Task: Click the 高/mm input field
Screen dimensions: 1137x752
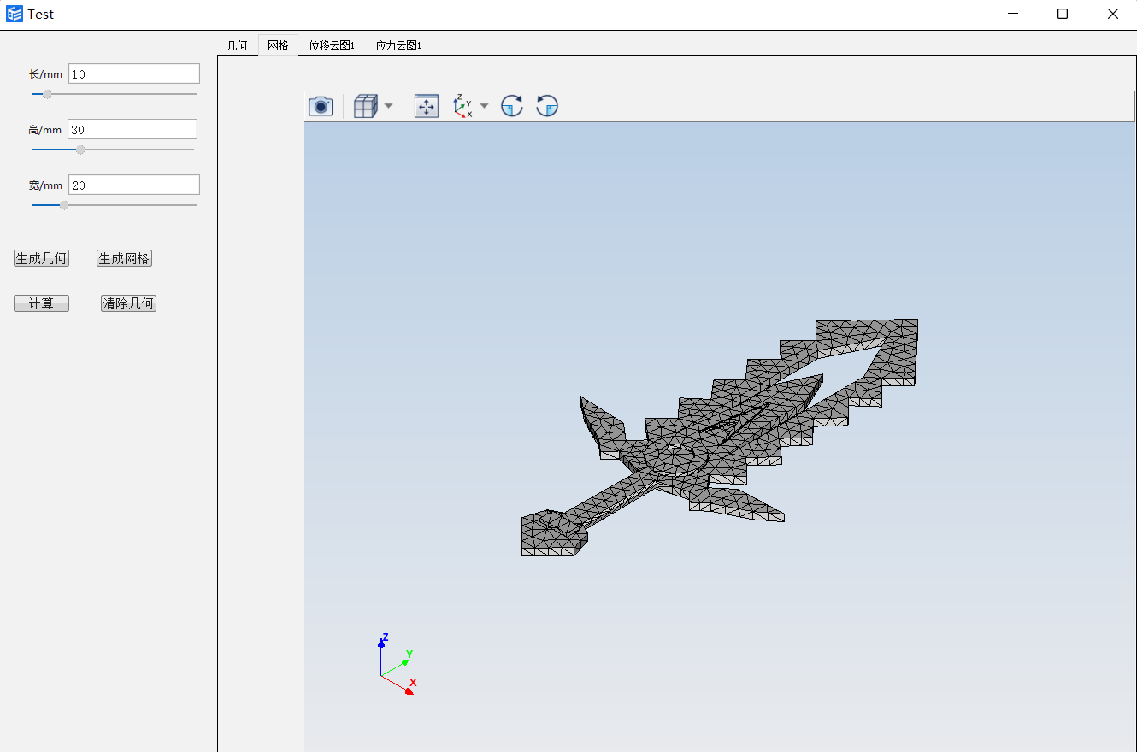Action: click(x=133, y=129)
